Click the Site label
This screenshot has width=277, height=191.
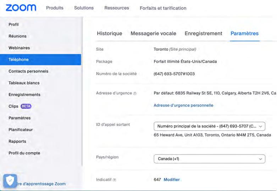click(x=100, y=49)
